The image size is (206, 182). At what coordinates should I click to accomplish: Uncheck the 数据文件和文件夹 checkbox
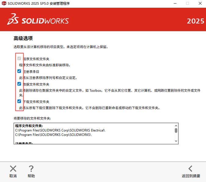pos(19,84)
